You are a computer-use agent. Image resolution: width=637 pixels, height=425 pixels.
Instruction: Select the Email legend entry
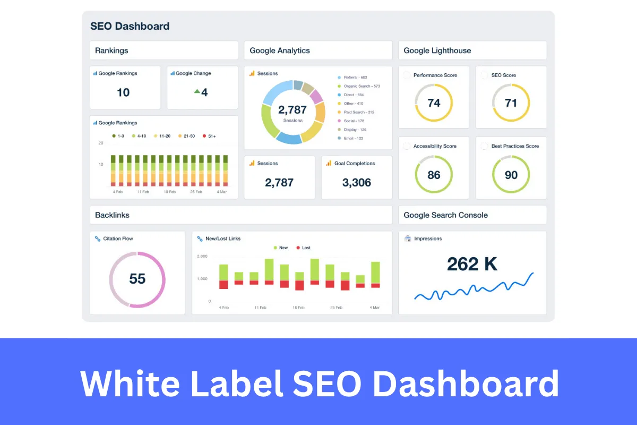point(350,138)
